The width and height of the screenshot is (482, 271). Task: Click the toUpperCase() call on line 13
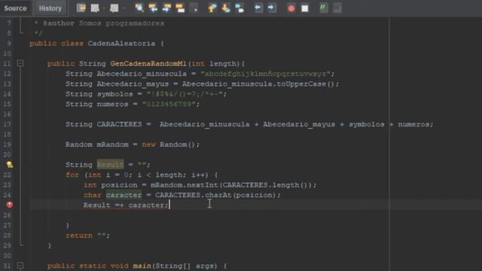[307, 84]
